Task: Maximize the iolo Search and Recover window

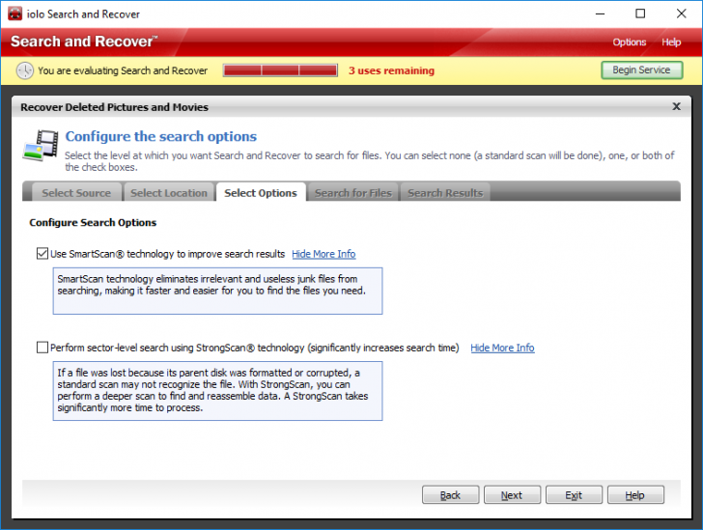Action: [640, 14]
